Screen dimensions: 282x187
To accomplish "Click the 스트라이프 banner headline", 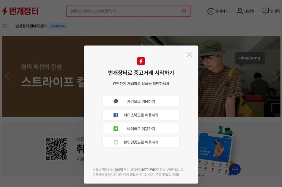I will (52, 82).
